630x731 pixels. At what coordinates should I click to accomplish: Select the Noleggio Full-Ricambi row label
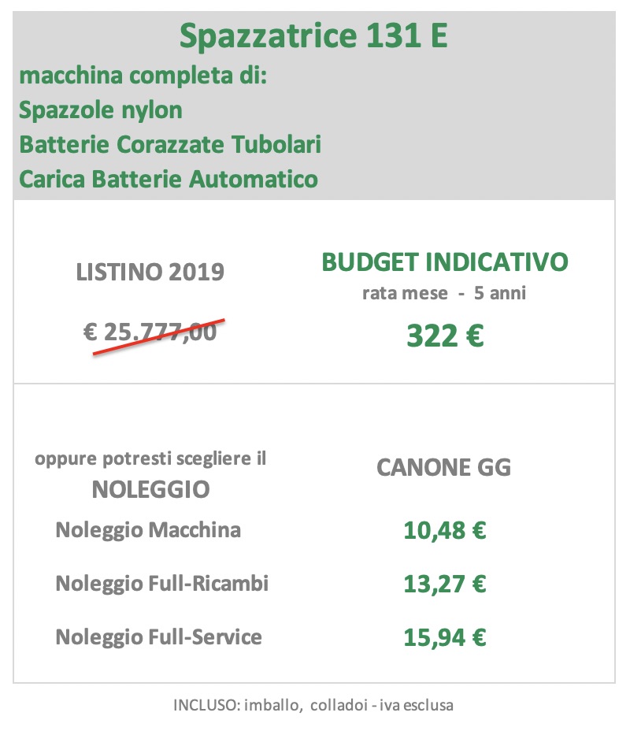(161, 584)
